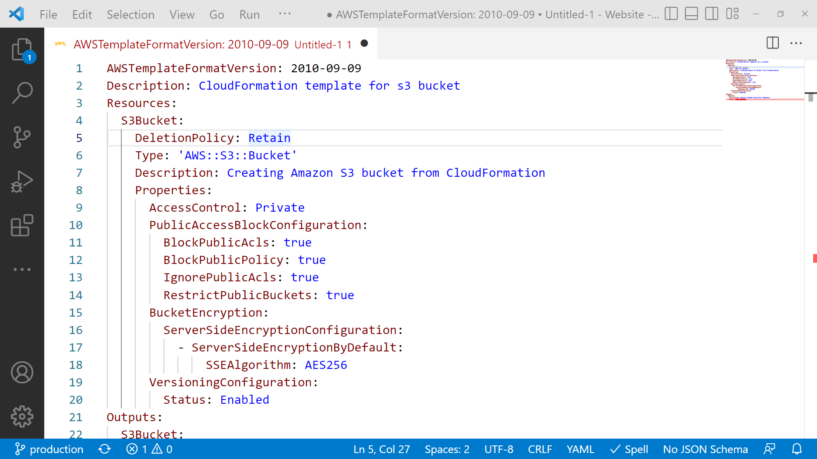Image resolution: width=817 pixels, height=459 pixels.
Task: Switch the production git branch
Action: point(49,449)
